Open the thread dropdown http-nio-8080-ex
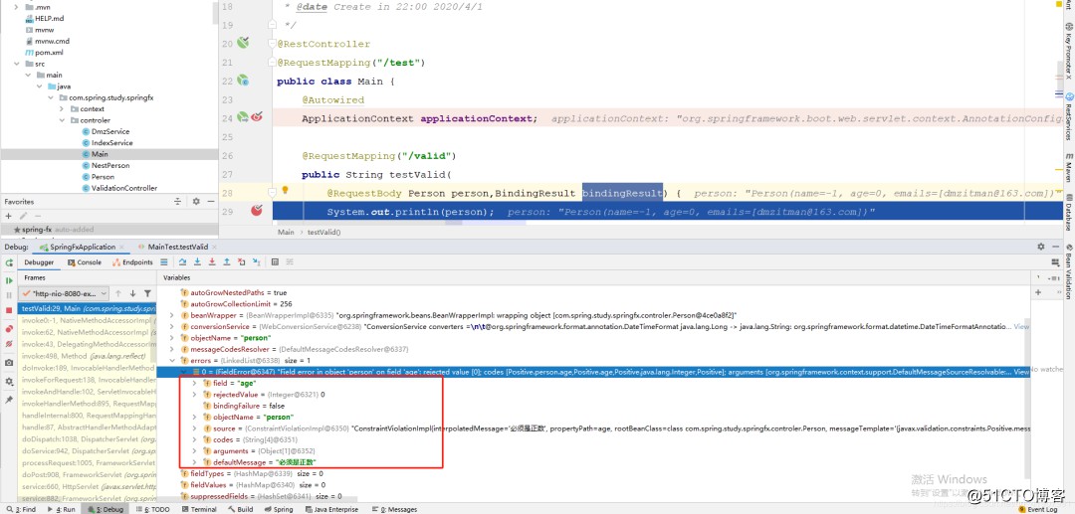Screen dimensions: 1075x514 (65, 293)
